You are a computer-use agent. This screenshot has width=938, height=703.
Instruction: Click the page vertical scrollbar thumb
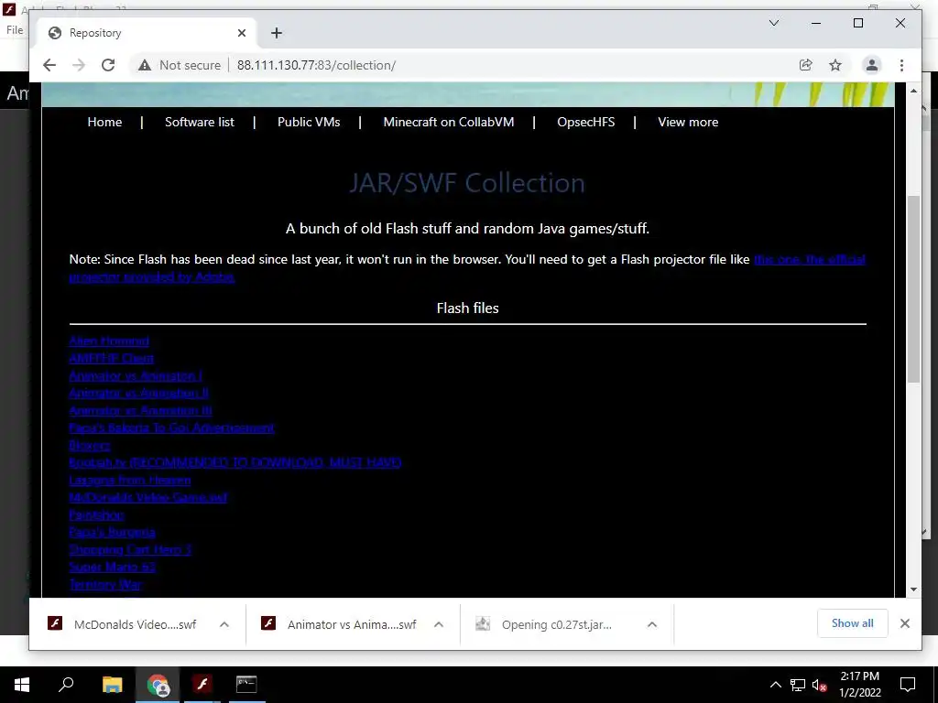point(913,288)
